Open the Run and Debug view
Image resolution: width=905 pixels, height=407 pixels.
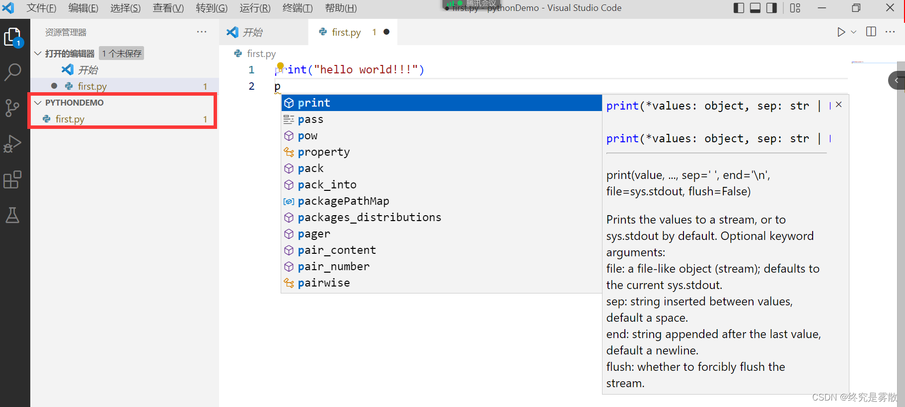pos(12,144)
